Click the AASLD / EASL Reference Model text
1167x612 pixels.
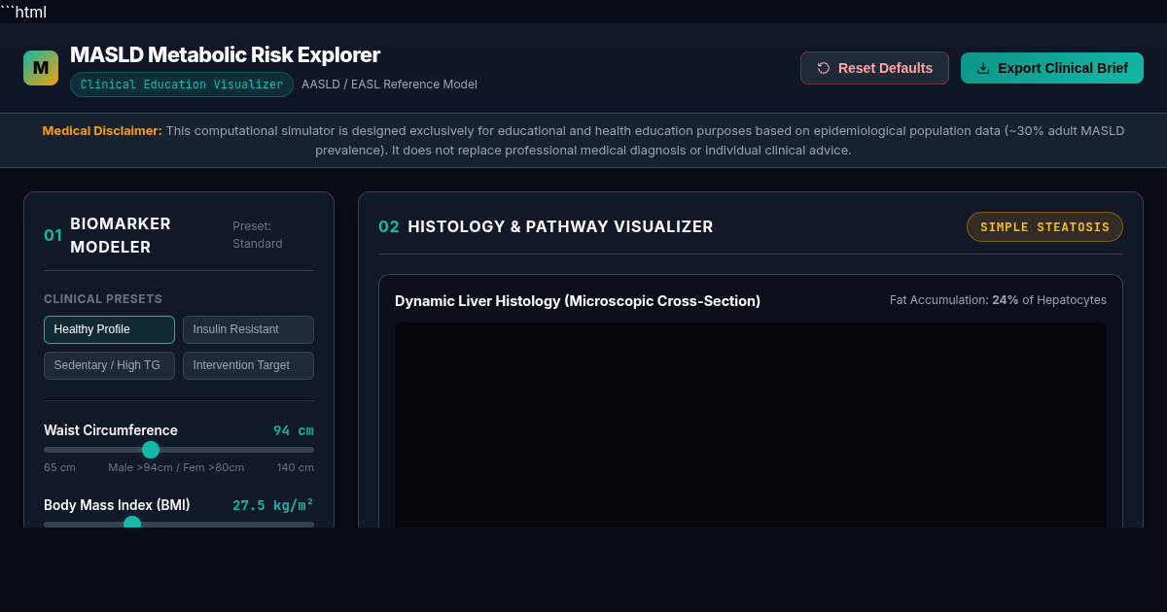point(389,85)
